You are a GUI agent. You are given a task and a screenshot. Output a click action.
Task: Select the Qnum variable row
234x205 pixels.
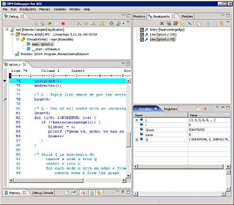point(182,130)
